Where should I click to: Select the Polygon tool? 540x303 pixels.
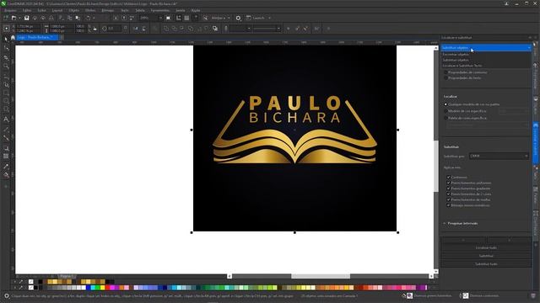click(x=6, y=109)
